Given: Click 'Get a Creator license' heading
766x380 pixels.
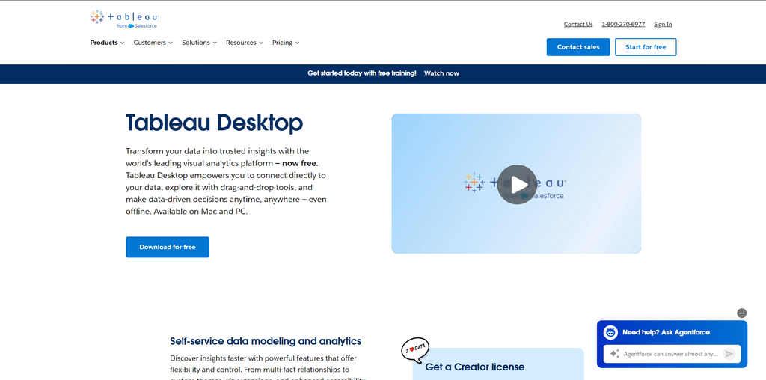Looking at the screenshot, I should tap(475, 367).
